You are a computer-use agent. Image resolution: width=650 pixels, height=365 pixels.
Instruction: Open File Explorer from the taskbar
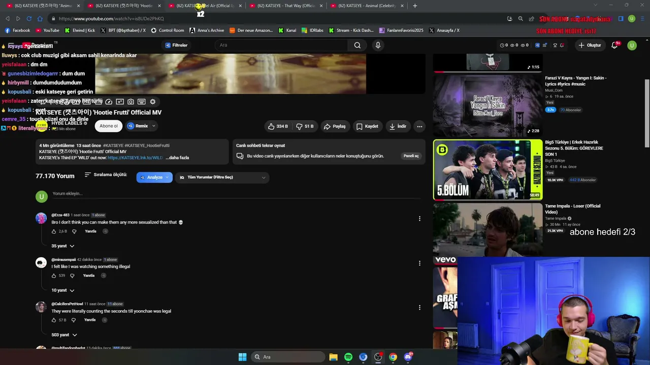[333, 357]
